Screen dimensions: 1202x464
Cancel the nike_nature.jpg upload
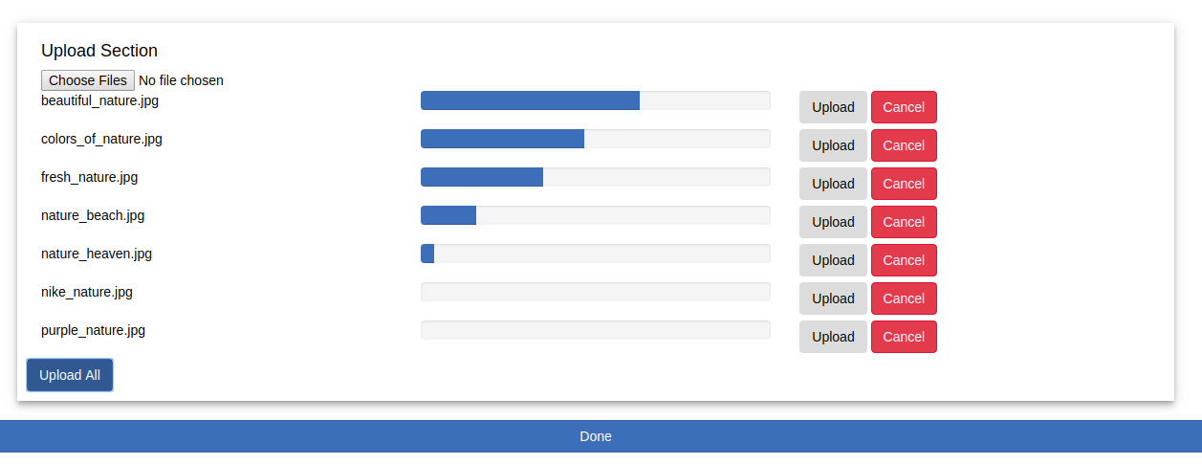point(904,298)
